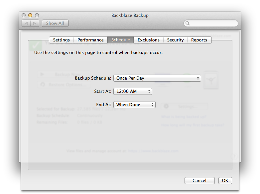Confirm with the OK button

point(225,180)
